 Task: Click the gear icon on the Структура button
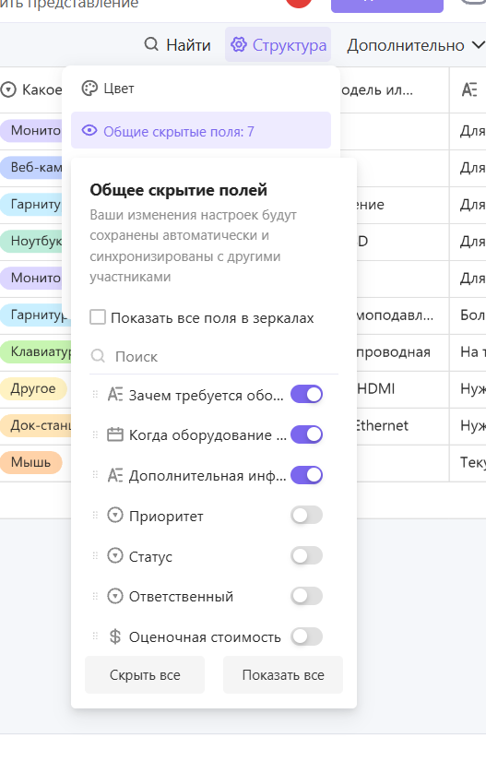pos(238,44)
